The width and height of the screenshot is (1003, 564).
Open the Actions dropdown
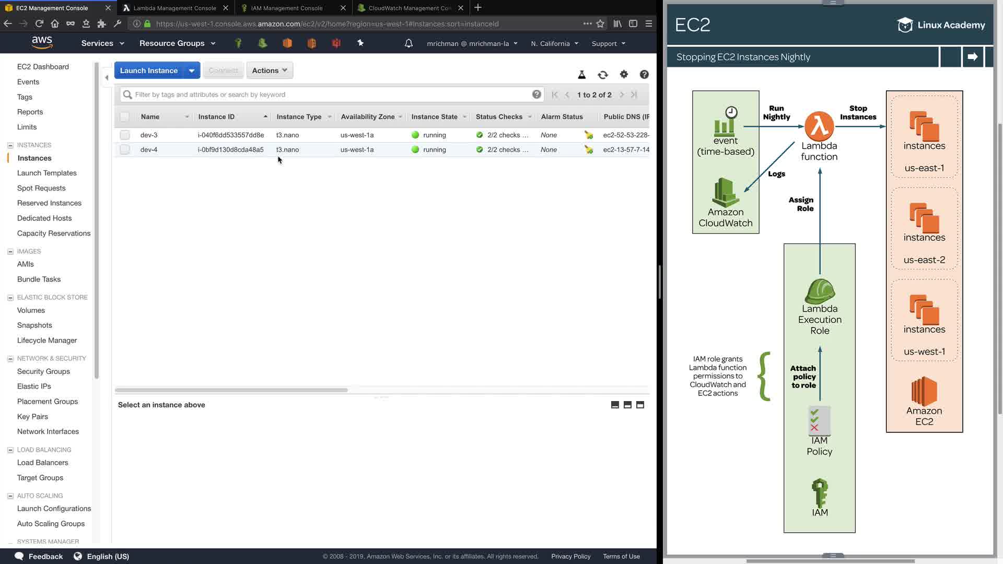pyautogui.click(x=270, y=70)
